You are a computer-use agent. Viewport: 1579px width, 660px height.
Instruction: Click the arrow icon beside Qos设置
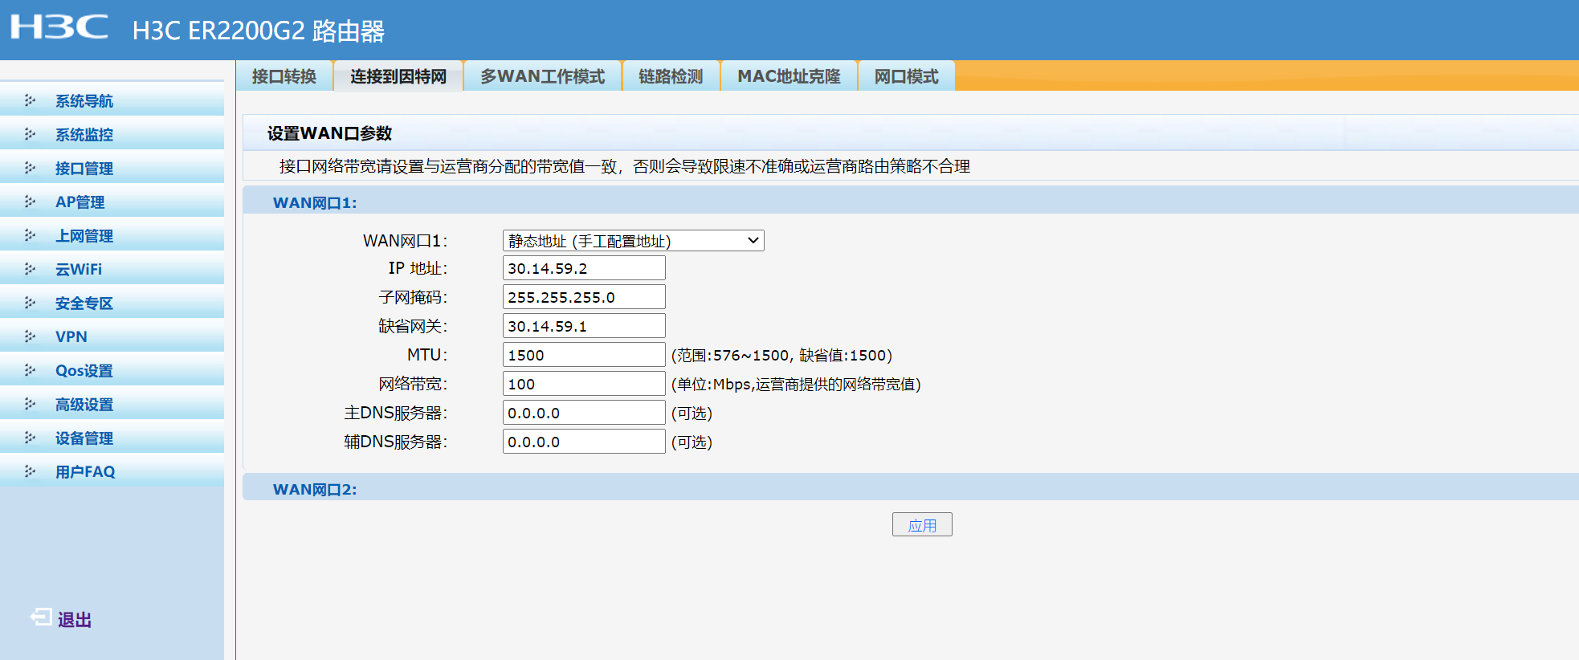(x=31, y=370)
